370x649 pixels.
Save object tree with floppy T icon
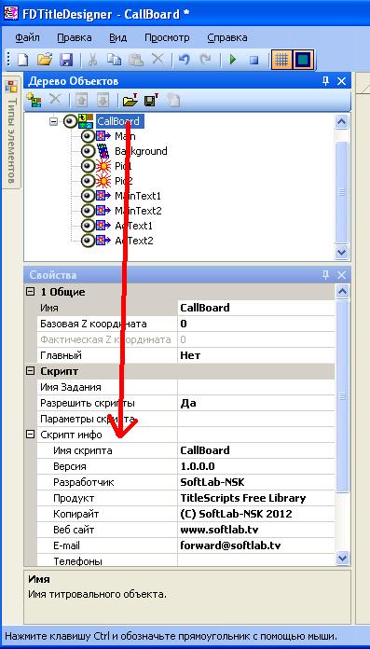point(152,100)
